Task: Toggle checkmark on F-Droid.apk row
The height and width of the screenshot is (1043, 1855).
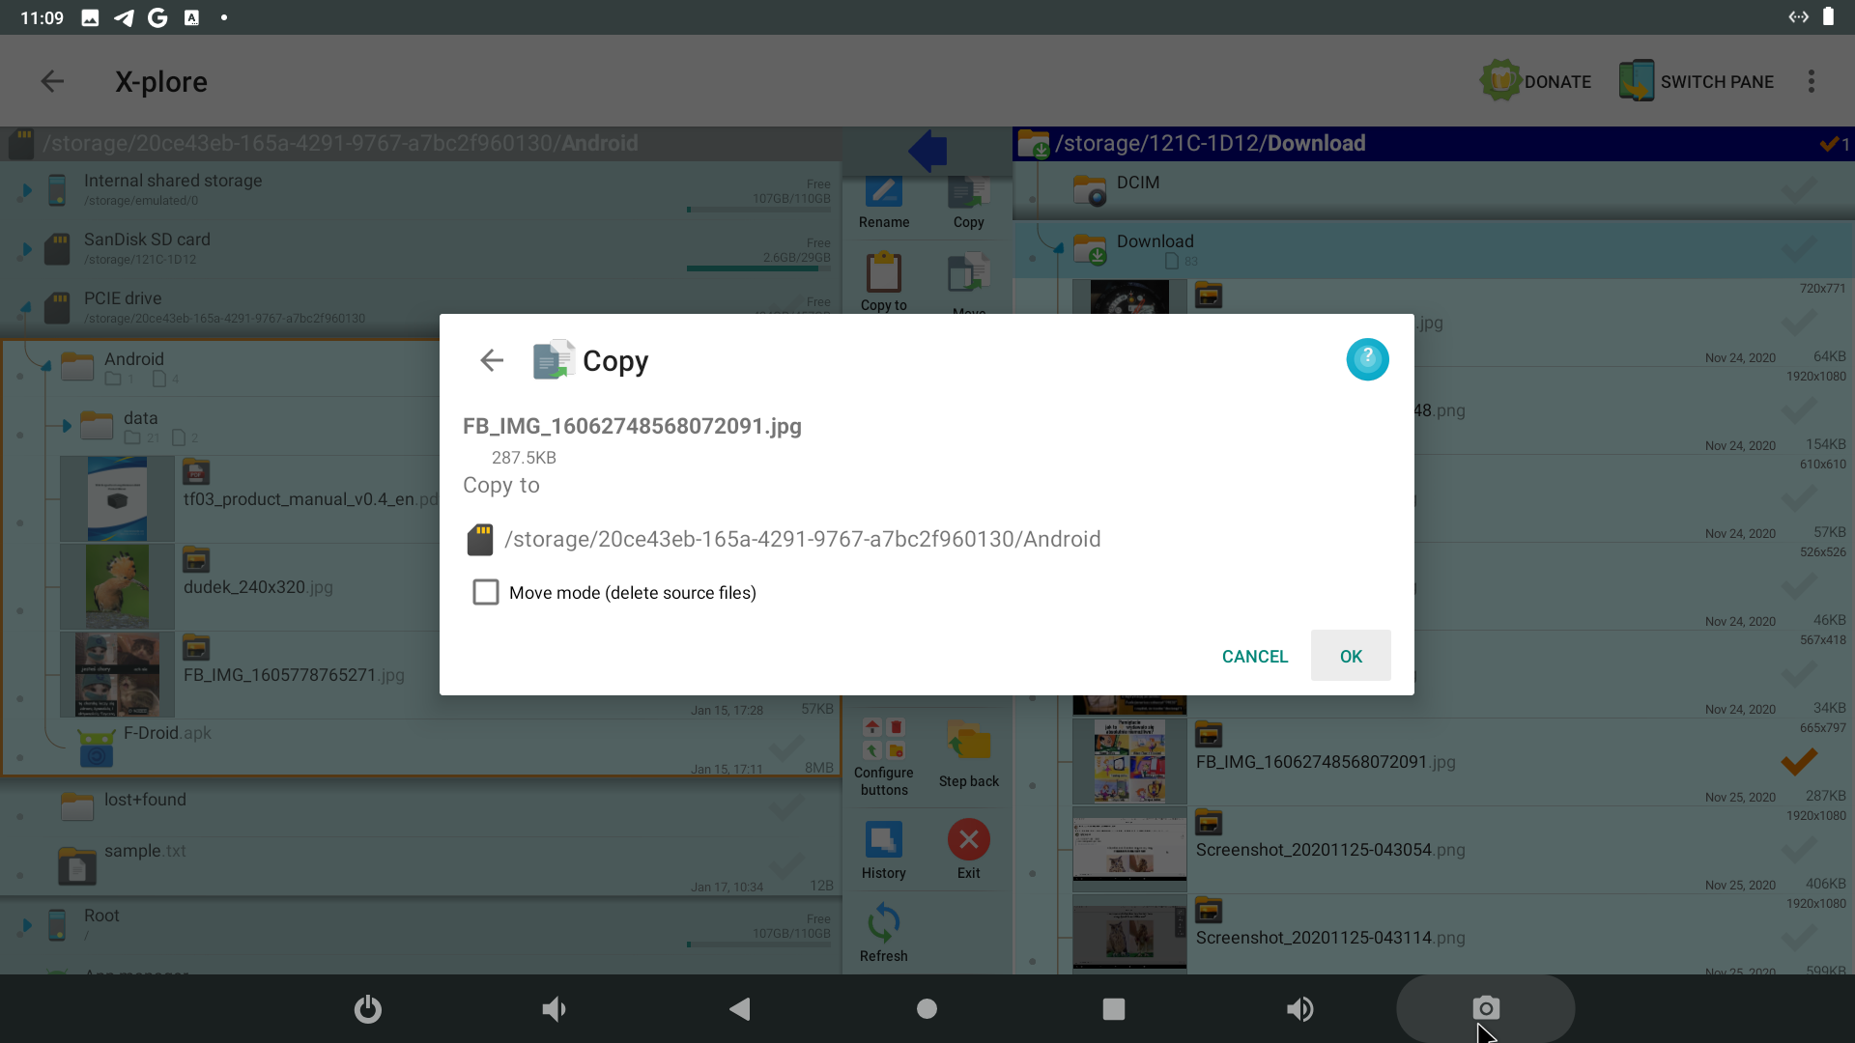Action: (x=787, y=747)
